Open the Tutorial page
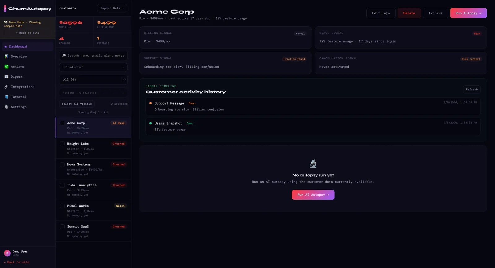Viewport: 495px width, 268px height. 28,97
